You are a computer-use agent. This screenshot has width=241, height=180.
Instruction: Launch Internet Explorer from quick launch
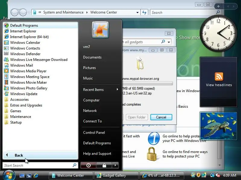pyautogui.click(x=36, y=175)
